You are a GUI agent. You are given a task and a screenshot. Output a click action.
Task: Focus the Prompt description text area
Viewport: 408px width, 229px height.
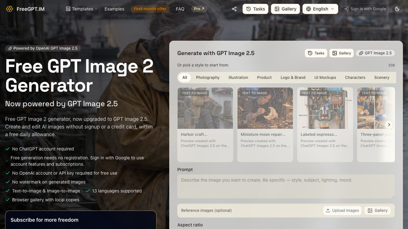(x=286, y=186)
